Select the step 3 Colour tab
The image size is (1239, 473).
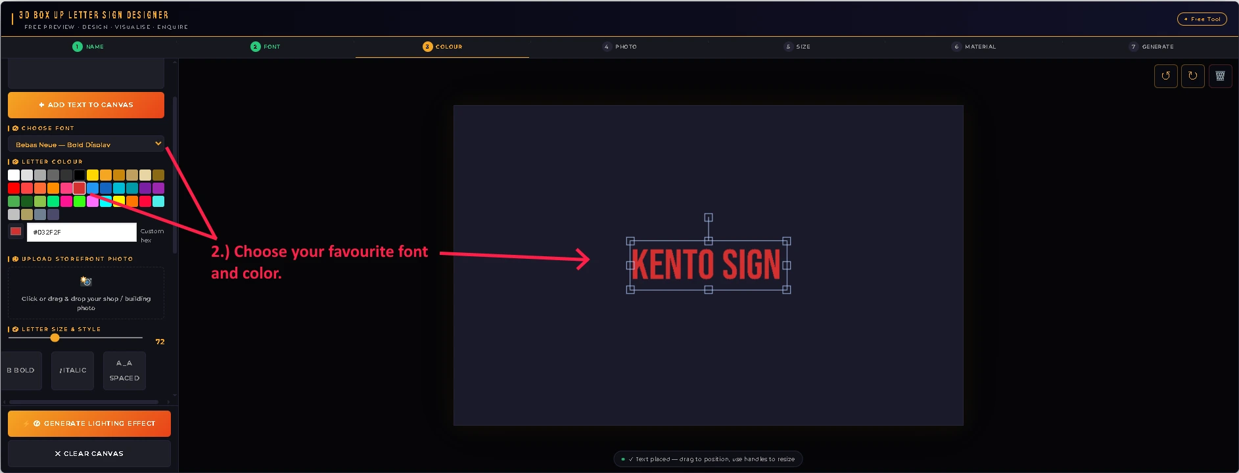(442, 47)
